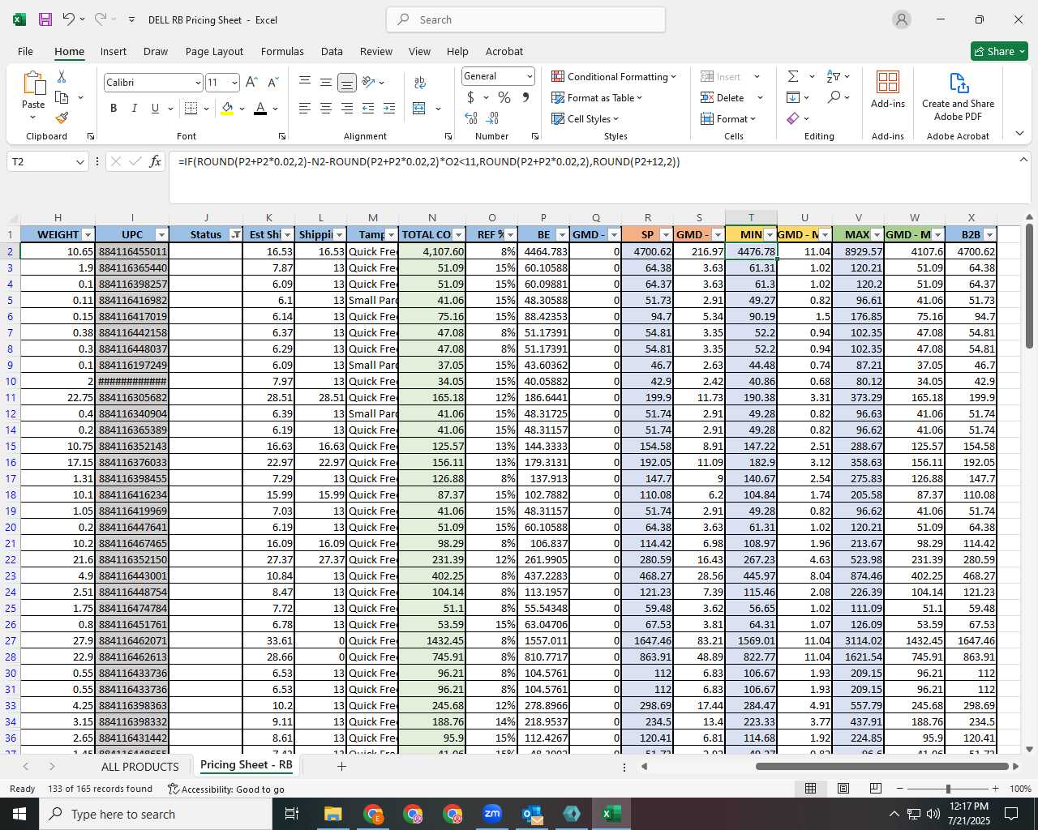Viewport: 1038px width, 830px height.
Task: Click the Share button
Action: tap(1000, 51)
